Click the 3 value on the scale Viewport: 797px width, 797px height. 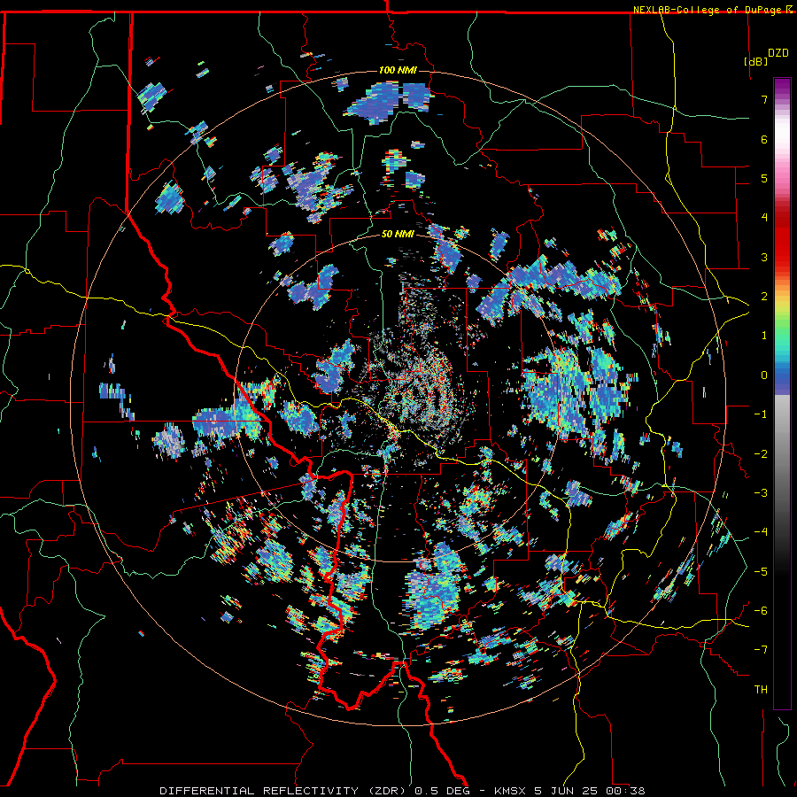click(764, 257)
